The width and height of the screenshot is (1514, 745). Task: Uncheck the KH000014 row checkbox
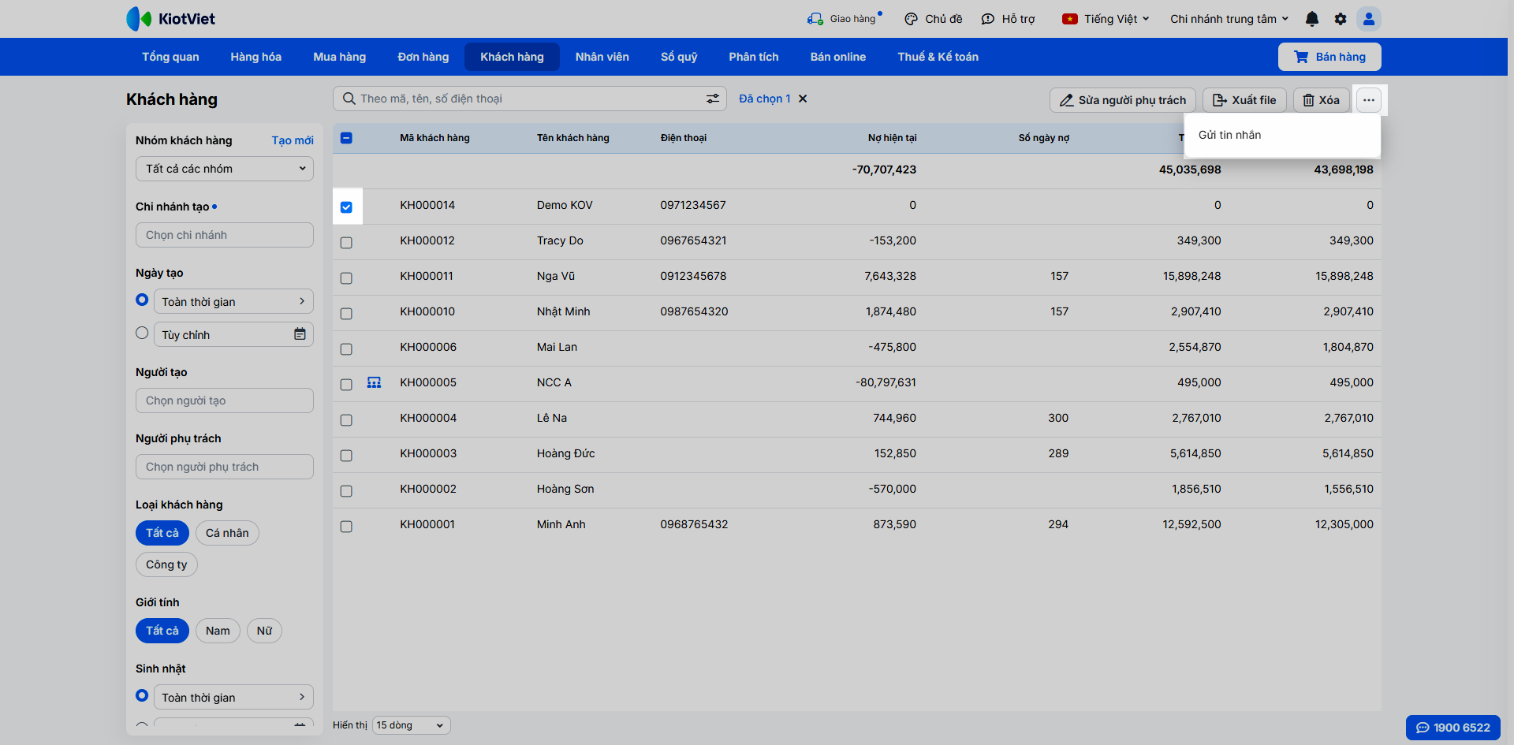(x=346, y=207)
